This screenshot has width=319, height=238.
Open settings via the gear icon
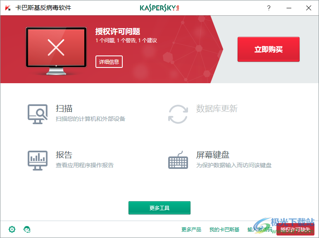12,229
